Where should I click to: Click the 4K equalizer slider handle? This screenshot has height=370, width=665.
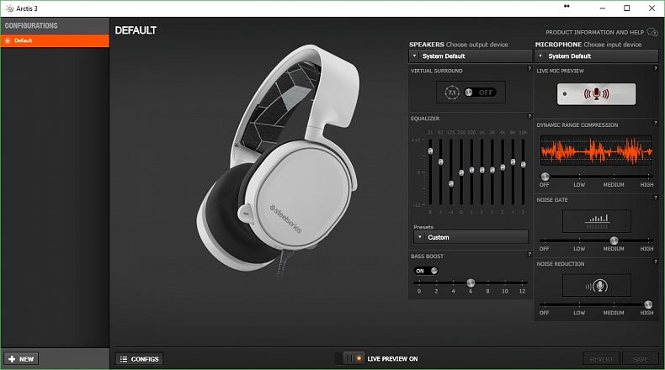(x=503, y=167)
